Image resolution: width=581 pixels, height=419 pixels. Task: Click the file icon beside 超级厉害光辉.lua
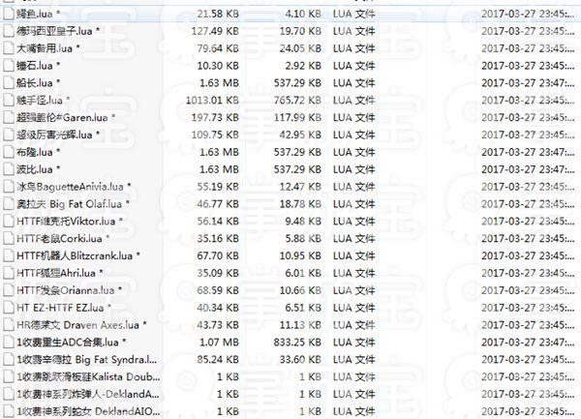pos(8,135)
